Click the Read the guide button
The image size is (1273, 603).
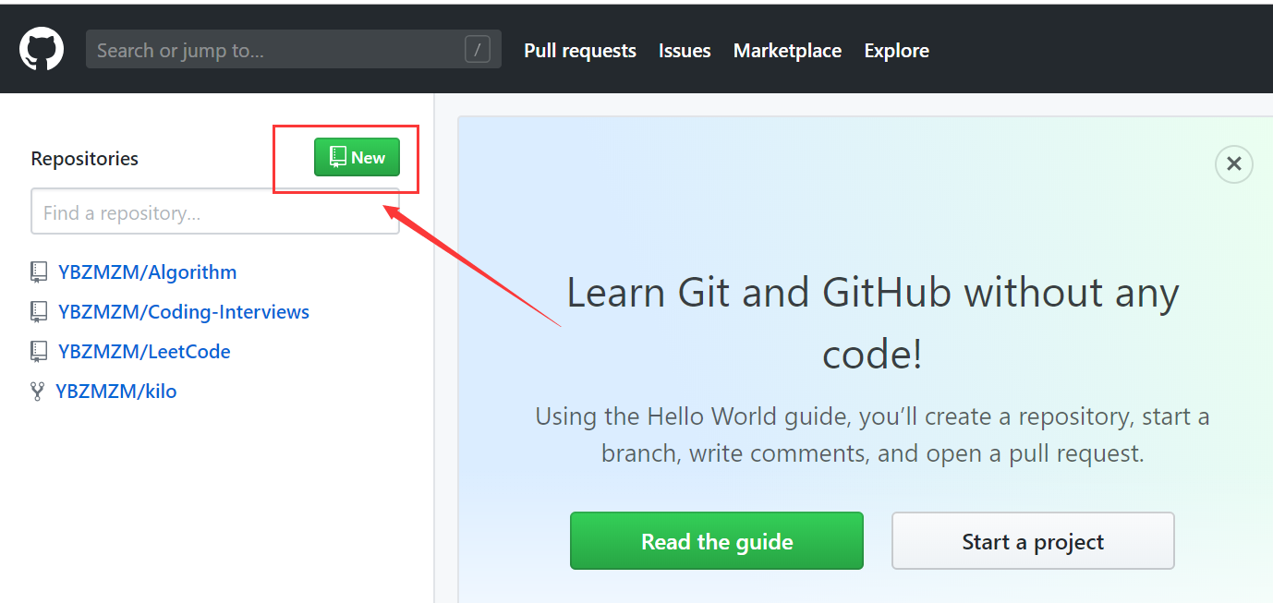pyautogui.click(x=717, y=541)
